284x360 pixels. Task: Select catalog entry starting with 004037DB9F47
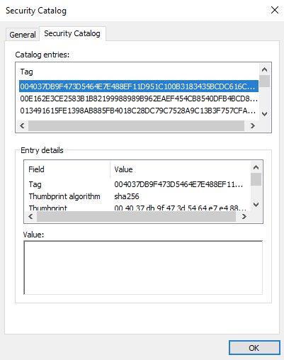click(x=139, y=86)
